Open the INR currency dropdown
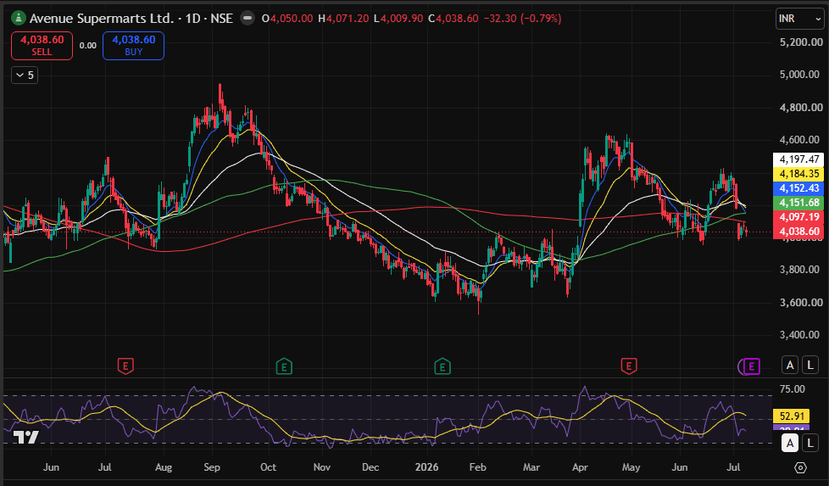The width and height of the screenshot is (829, 486). click(799, 19)
